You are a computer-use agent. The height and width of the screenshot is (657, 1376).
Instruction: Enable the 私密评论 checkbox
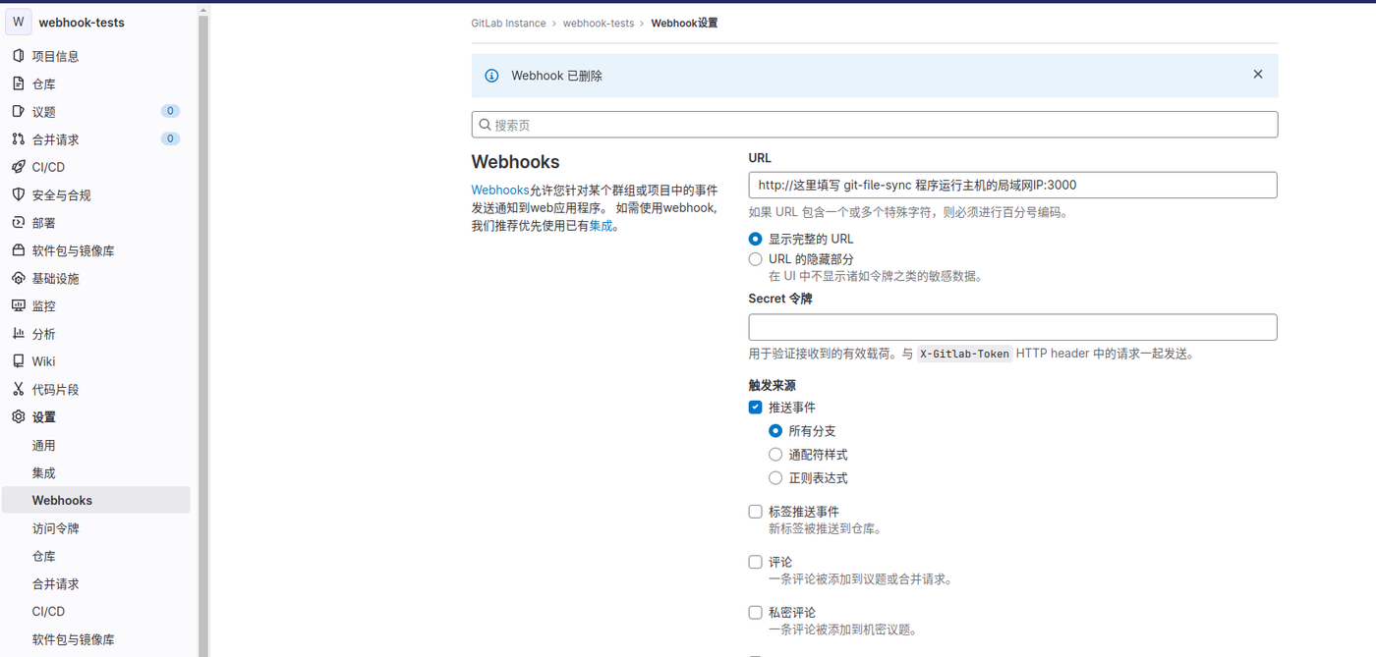click(755, 613)
